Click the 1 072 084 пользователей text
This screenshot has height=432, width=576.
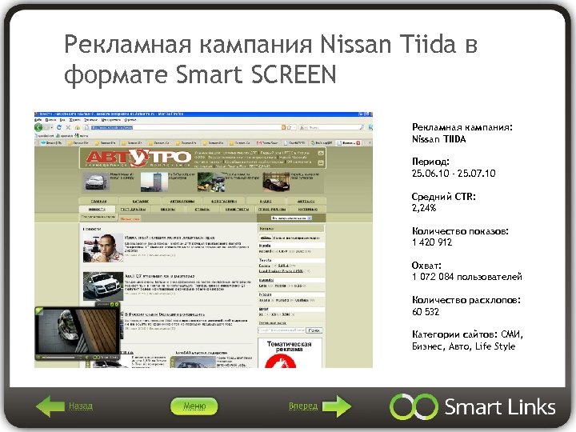point(467,277)
